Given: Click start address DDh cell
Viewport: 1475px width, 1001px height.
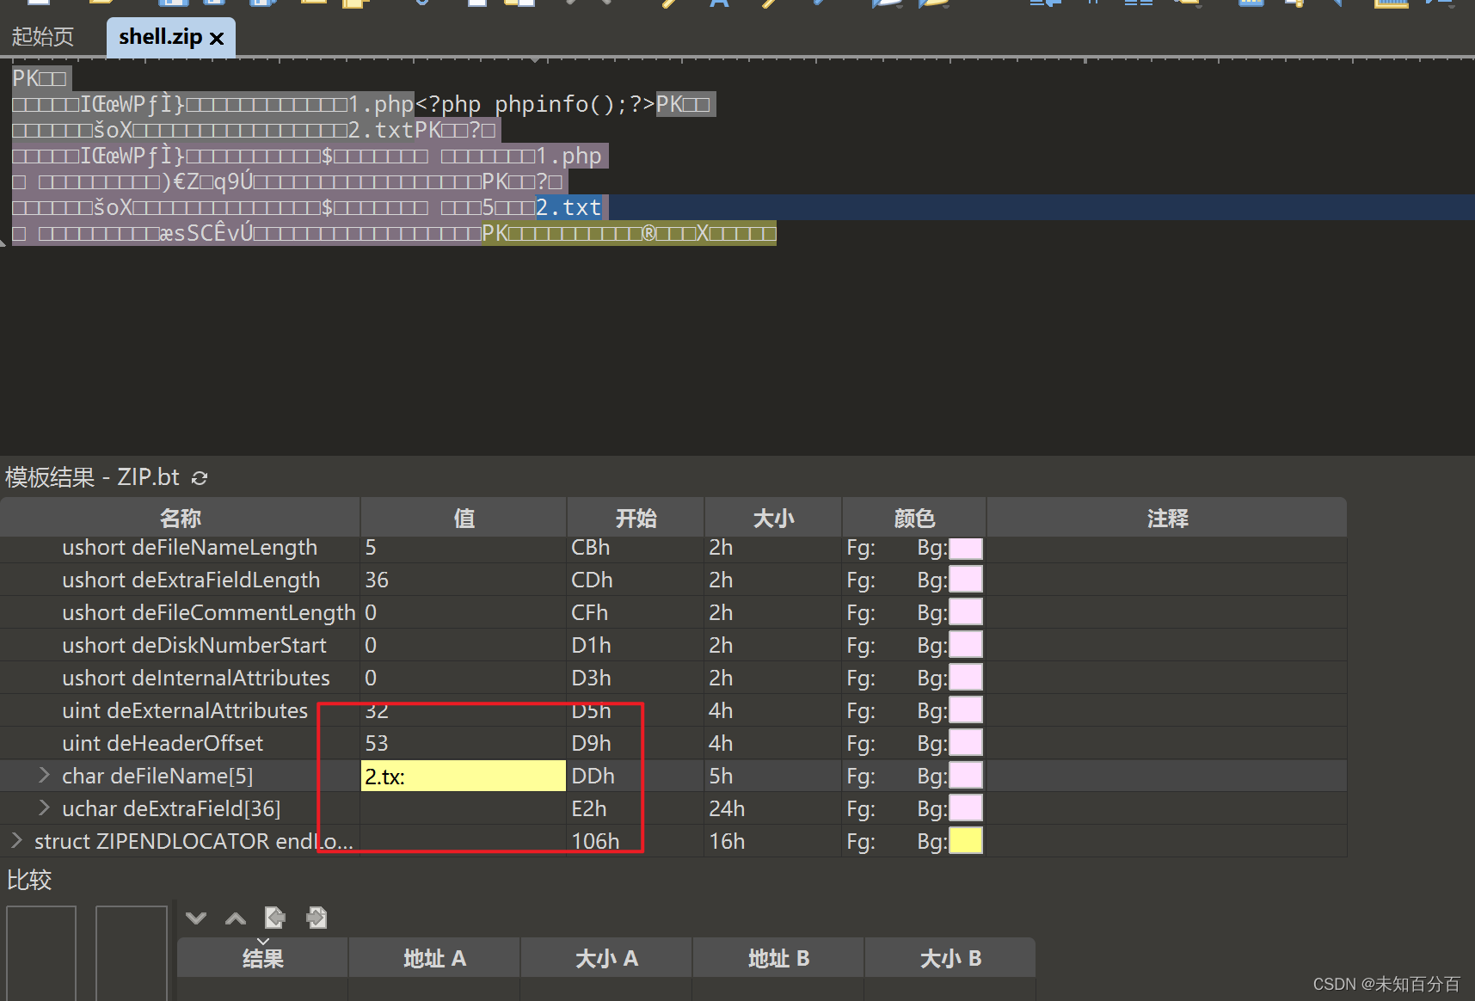Looking at the screenshot, I should pos(593,776).
